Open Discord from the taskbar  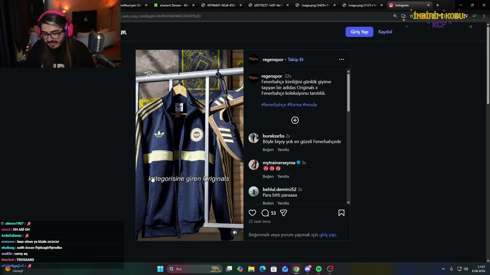307,269
